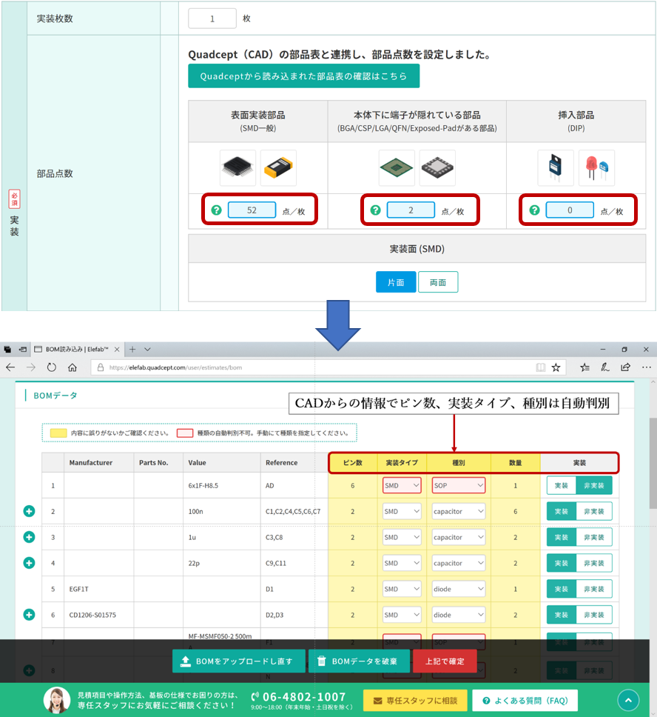Screen dimensions: 657x717
Task: Click the 上記で確定 button
Action: [445, 661]
